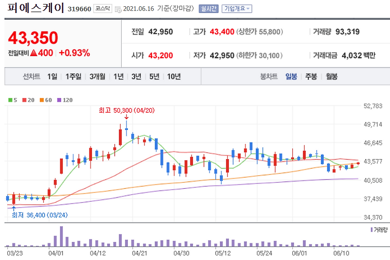This screenshot has height=260, width=390.
Task: Click the 2021.06.16 기준(장마감) date text
Action: [x=159, y=9]
